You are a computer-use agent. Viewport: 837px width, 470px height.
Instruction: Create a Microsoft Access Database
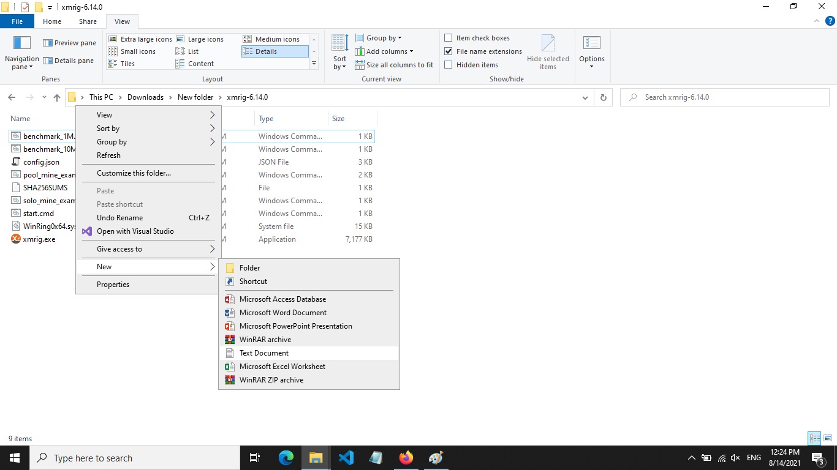click(309, 299)
